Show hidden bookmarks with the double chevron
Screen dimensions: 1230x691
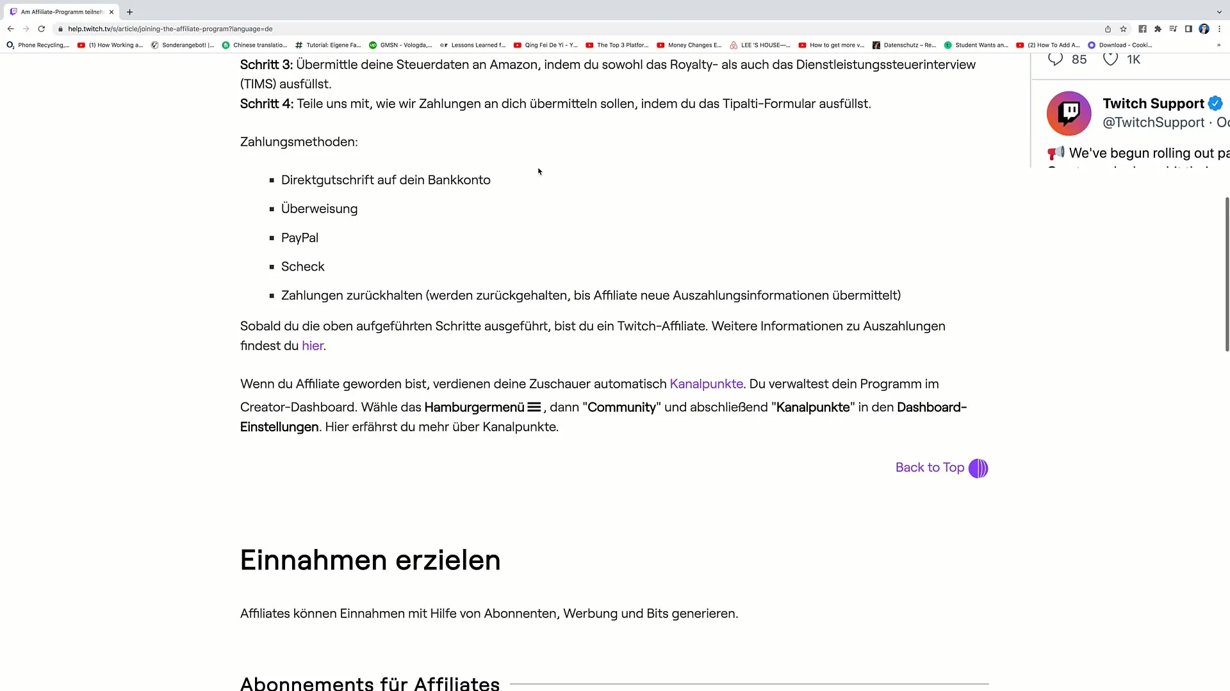tap(1218, 45)
